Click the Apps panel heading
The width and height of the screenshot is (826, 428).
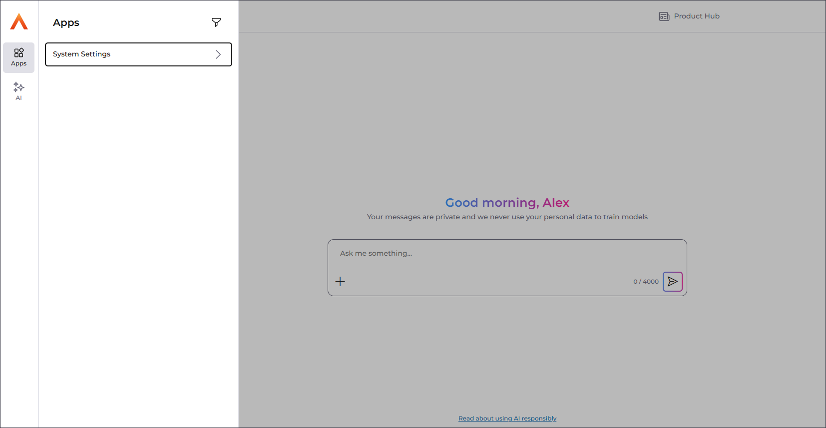[66, 23]
